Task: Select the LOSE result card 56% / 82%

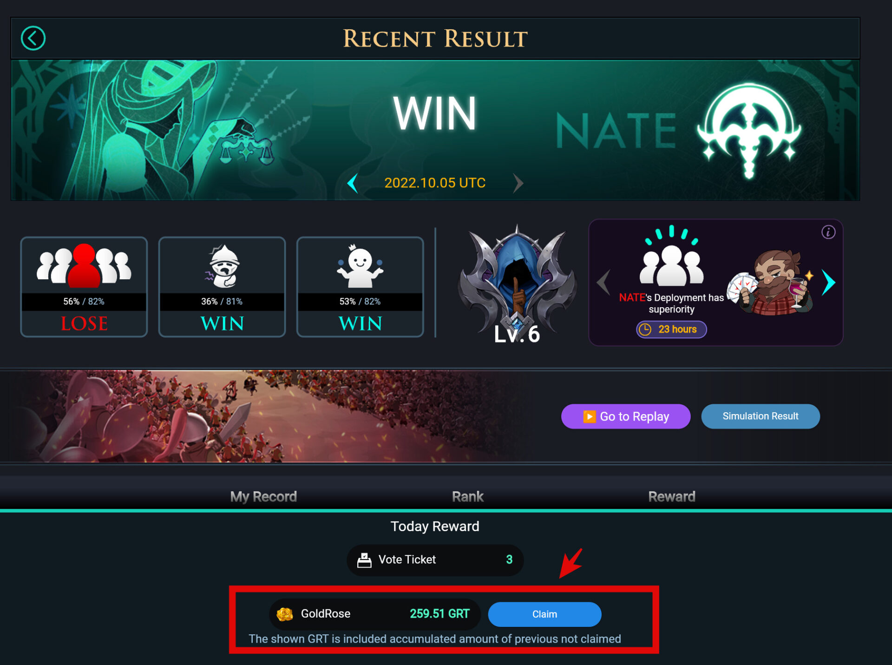Action: [84, 287]
